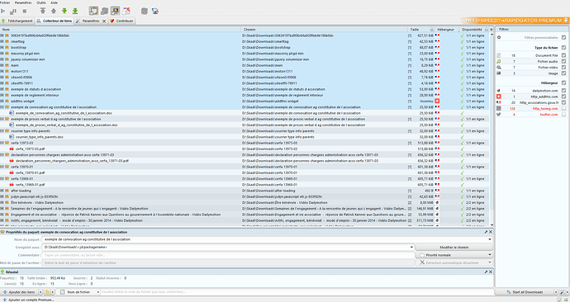Click the Nom du paquet input field

[267, 239]
